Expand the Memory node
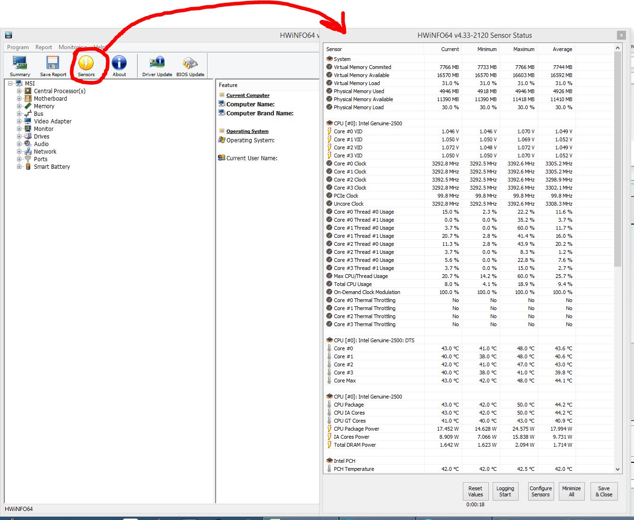634x520 pixels. pos(19,106)
